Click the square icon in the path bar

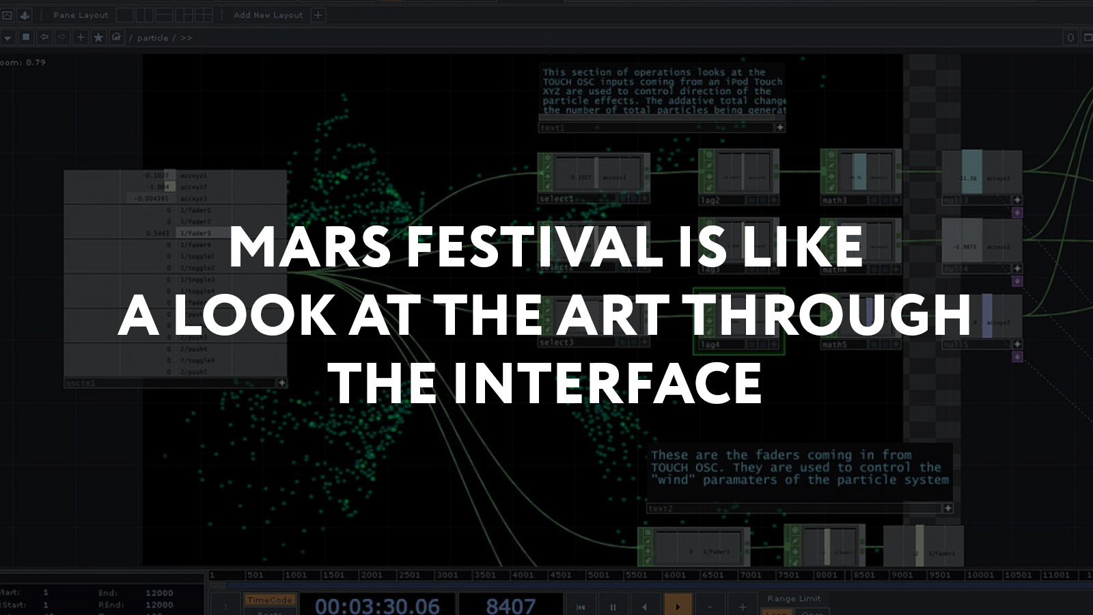(26, 37)
